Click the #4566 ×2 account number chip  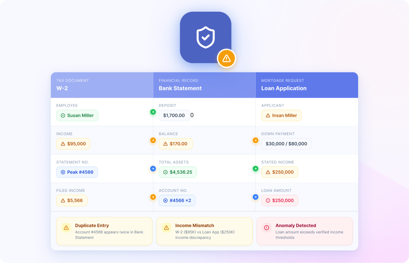coord(177,201)
